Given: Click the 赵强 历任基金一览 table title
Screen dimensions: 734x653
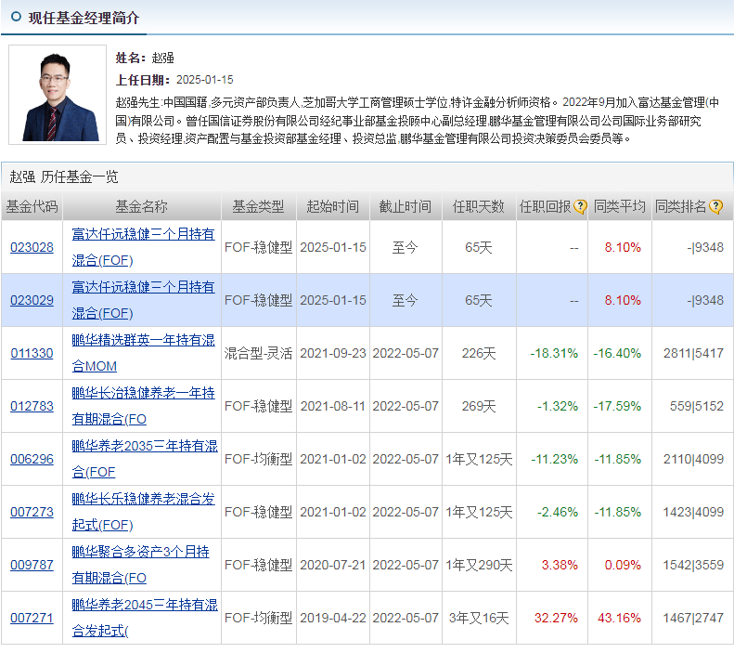Looking at the screenshot, I should (64, 176).
